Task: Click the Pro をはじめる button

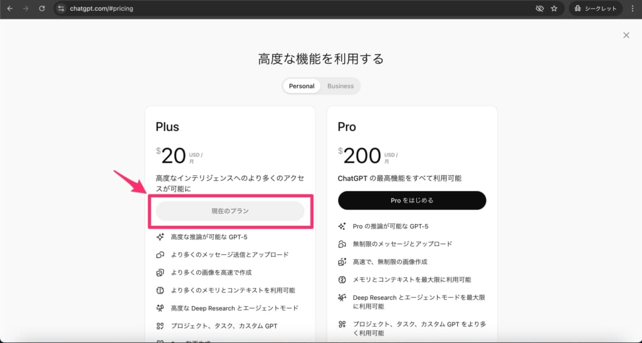Action: pos(412,200)
